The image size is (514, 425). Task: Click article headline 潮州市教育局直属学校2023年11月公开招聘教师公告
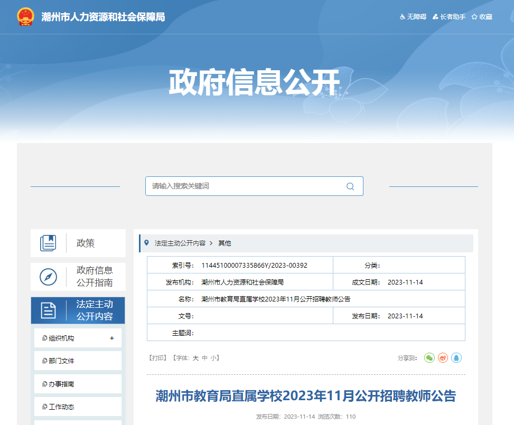[306, 396]
